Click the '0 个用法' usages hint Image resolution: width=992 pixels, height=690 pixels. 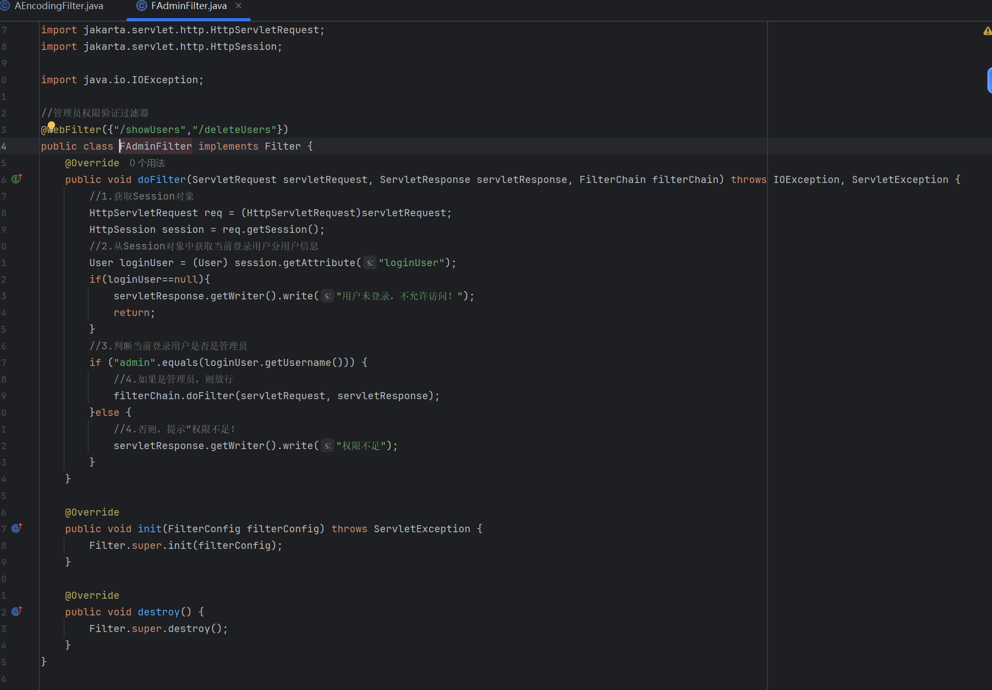[147, 163]
